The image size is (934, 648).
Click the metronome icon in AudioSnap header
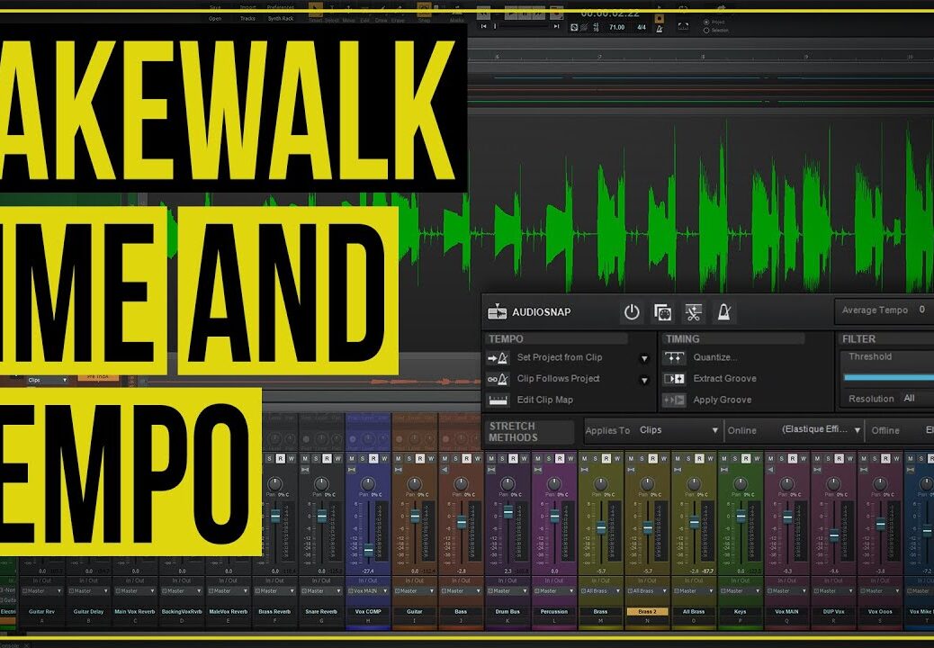coord(723,312)
